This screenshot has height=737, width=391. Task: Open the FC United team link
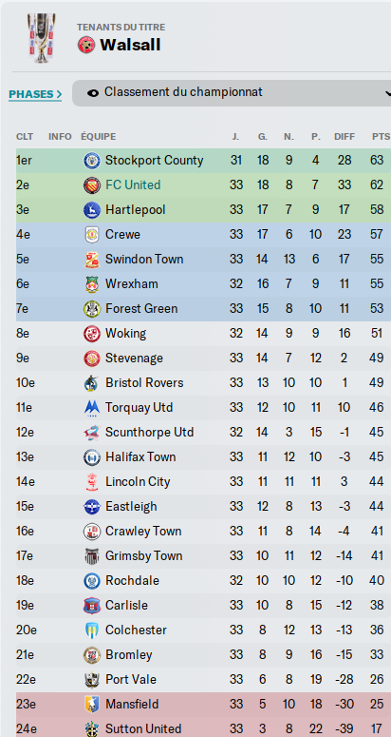(133, 185)
